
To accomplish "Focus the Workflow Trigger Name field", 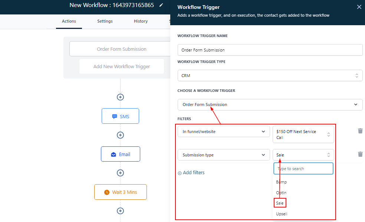I will 270,50.
